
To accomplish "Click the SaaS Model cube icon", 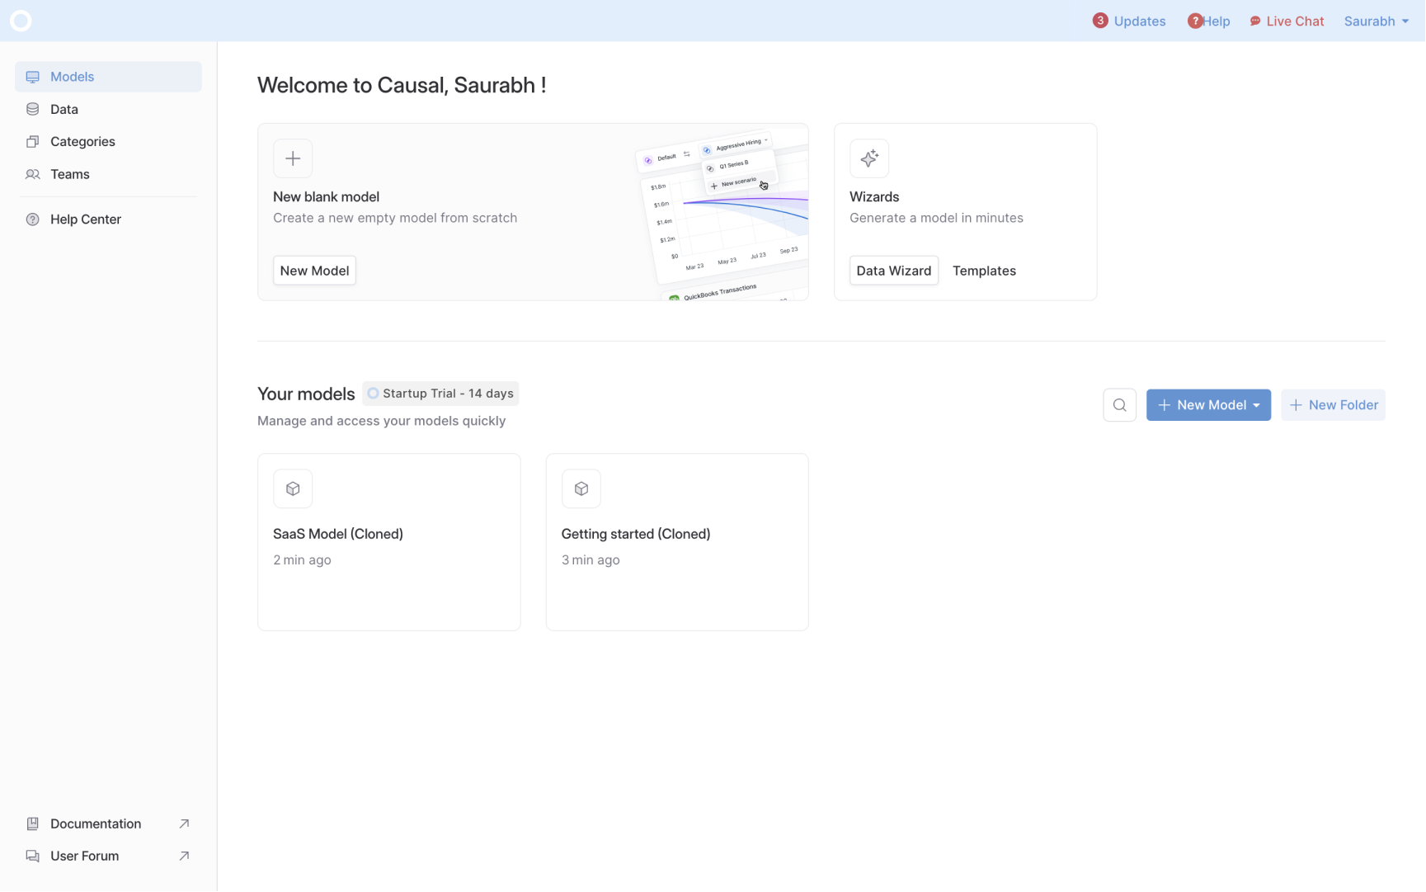I will (x=293, y=488).
